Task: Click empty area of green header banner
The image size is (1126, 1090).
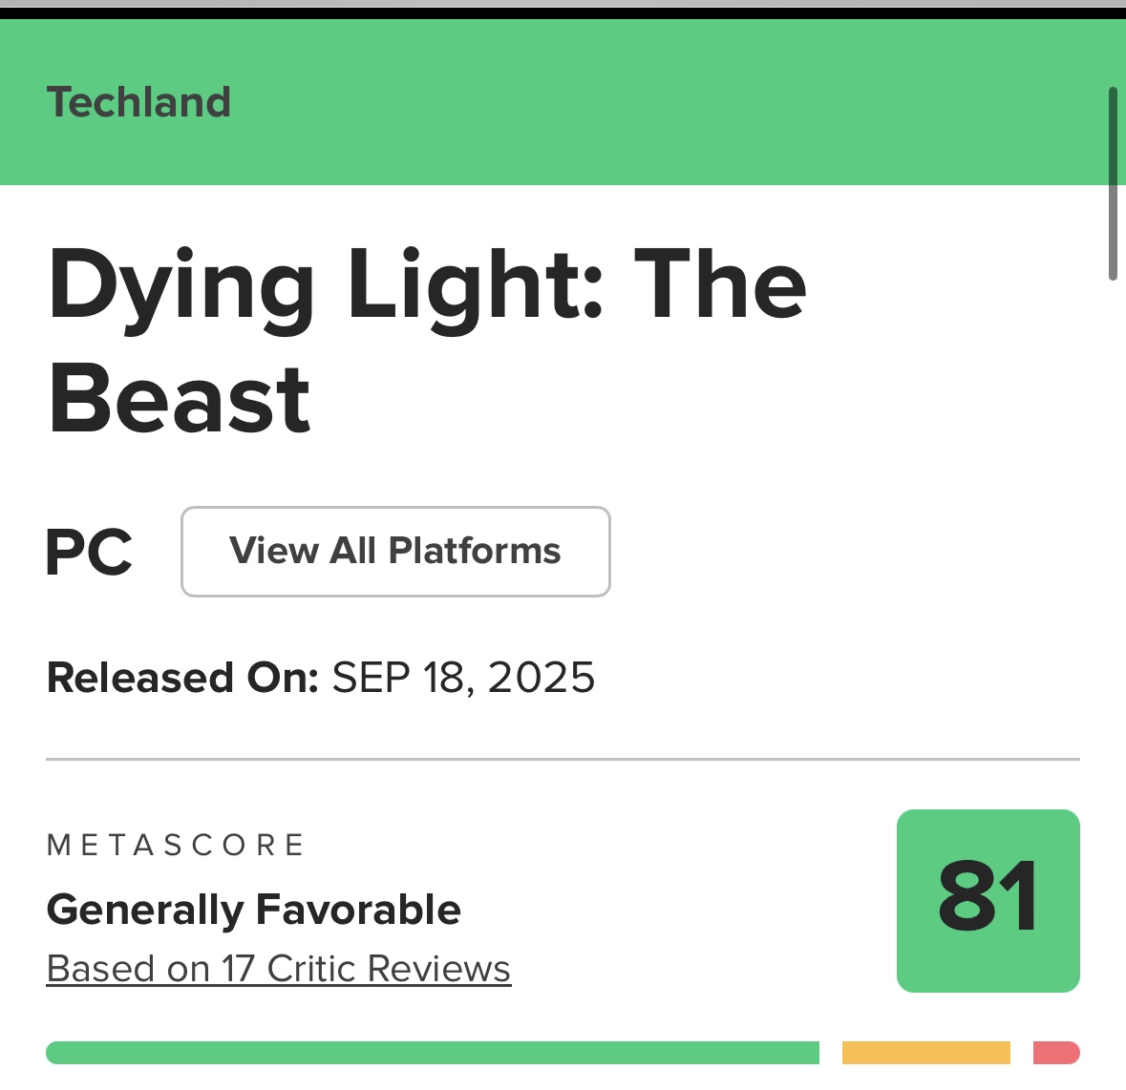Action: pos(647,102)
